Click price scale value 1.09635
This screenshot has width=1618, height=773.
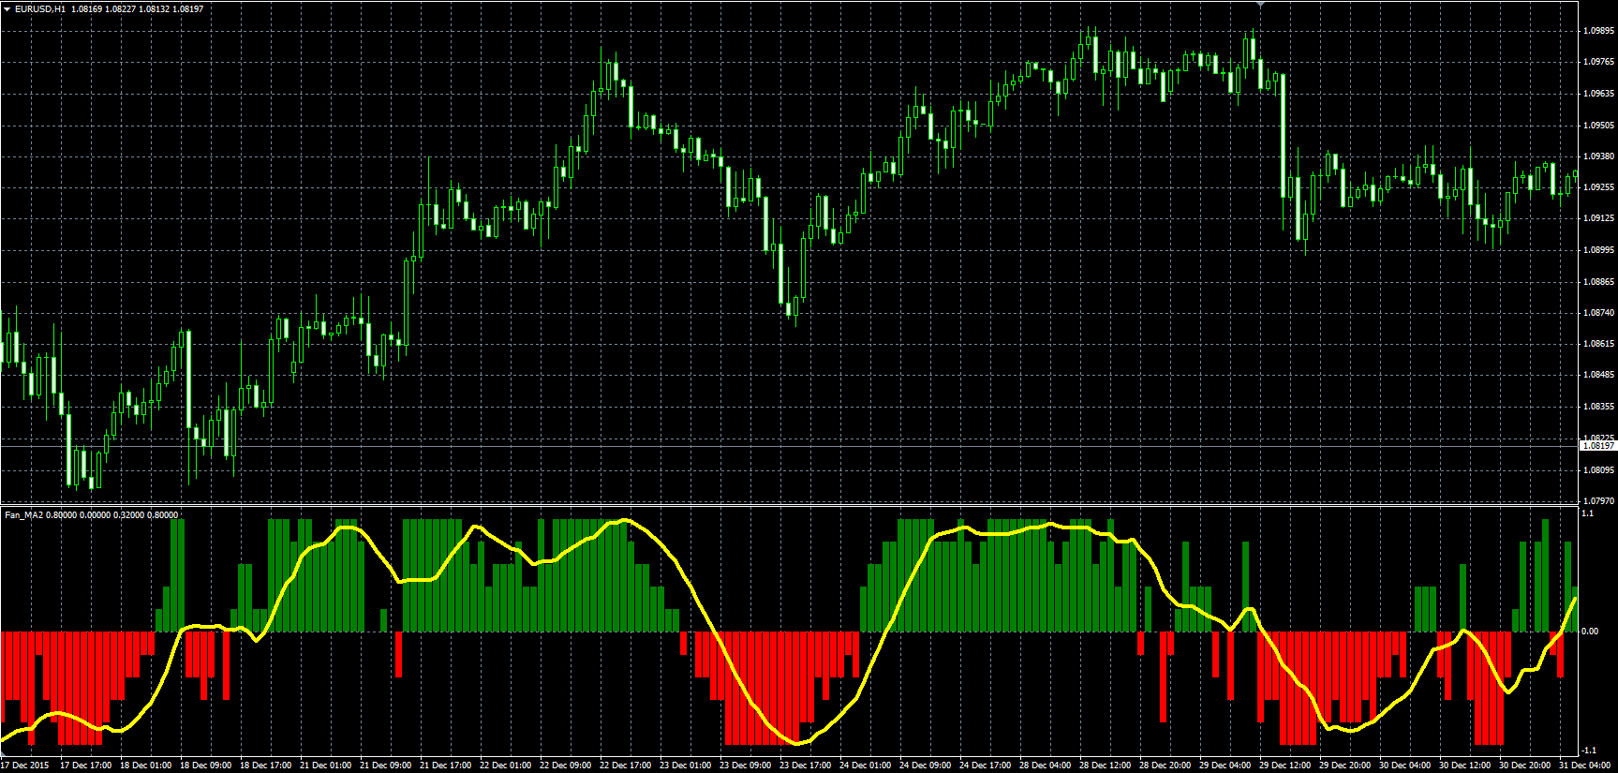click(x=1599, y=94)
